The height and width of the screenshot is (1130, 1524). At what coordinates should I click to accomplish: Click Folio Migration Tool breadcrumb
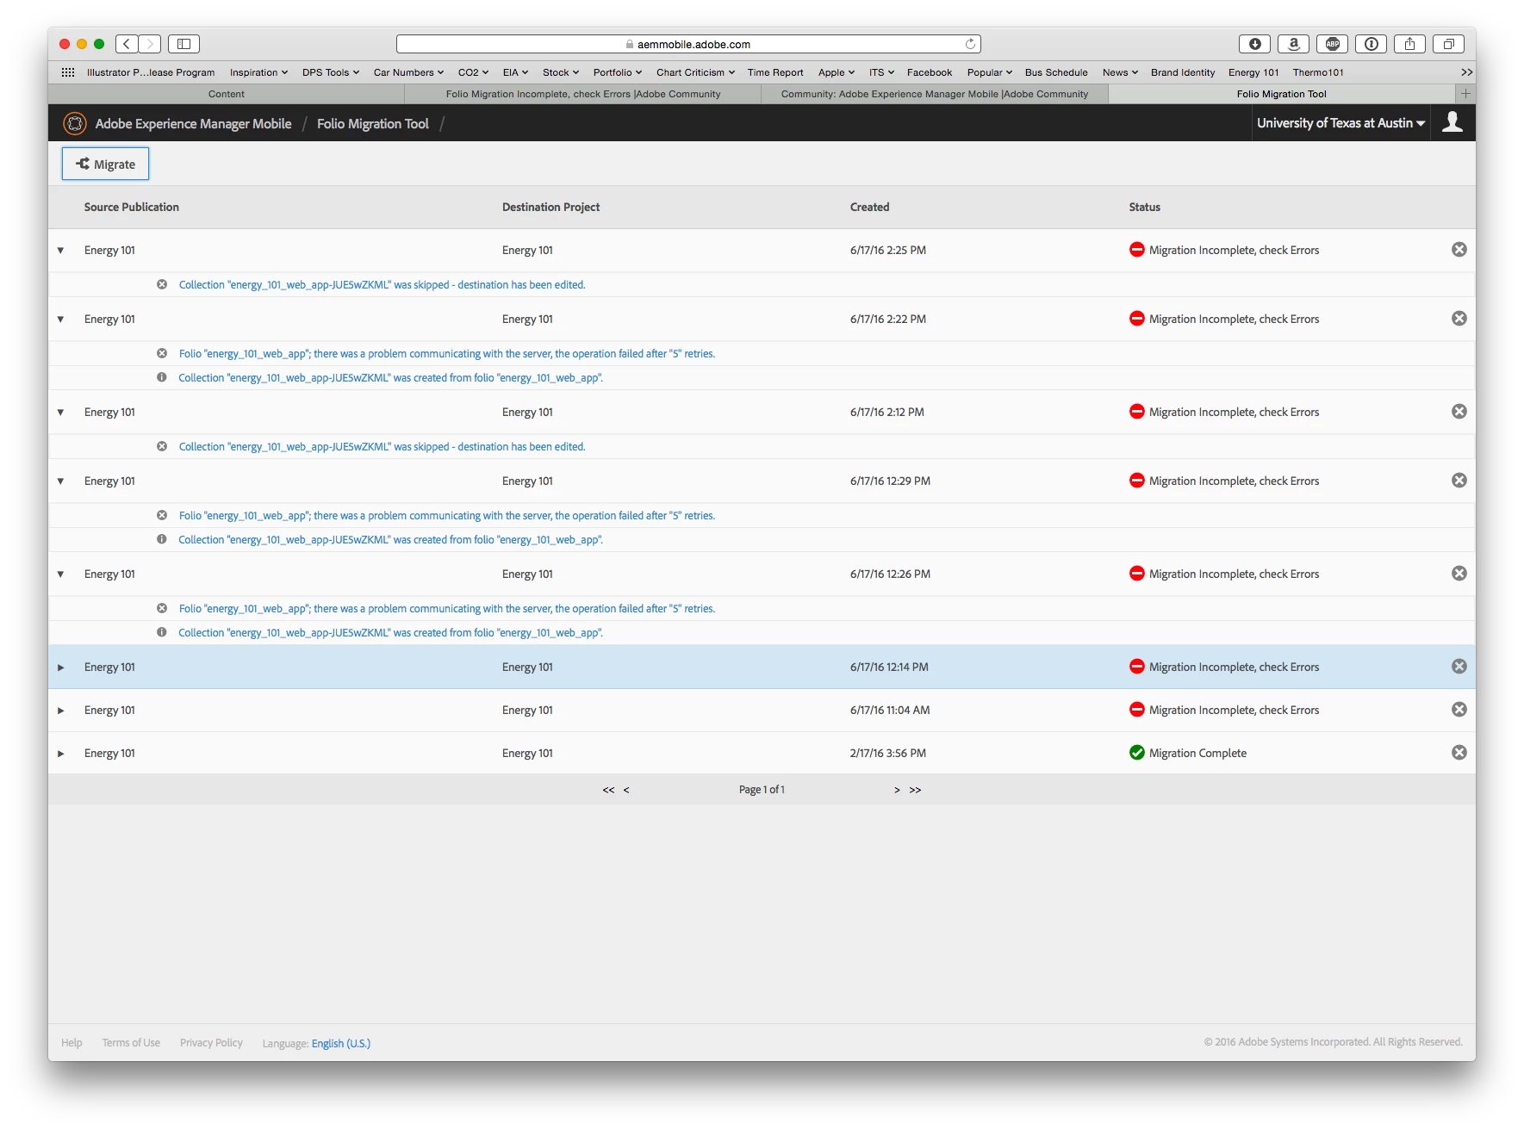(x=372, y=124)
